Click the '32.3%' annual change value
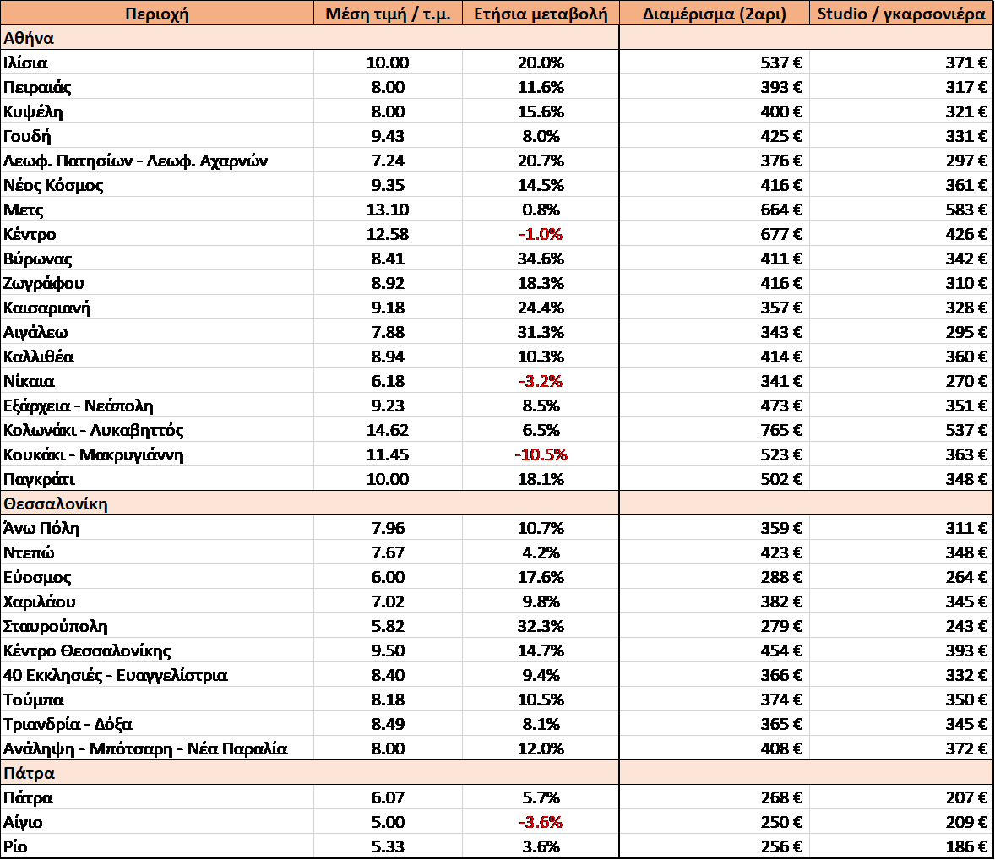This screenshot has width=995, height=860. pyautogui.click(x=541, y=627)
